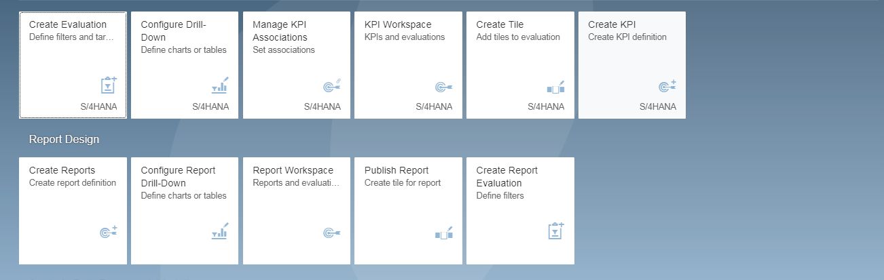Image resolution: width=884 pixels, height=280 pixels.
Task: Select the Report Design group heading
Action: pos(64,139)
